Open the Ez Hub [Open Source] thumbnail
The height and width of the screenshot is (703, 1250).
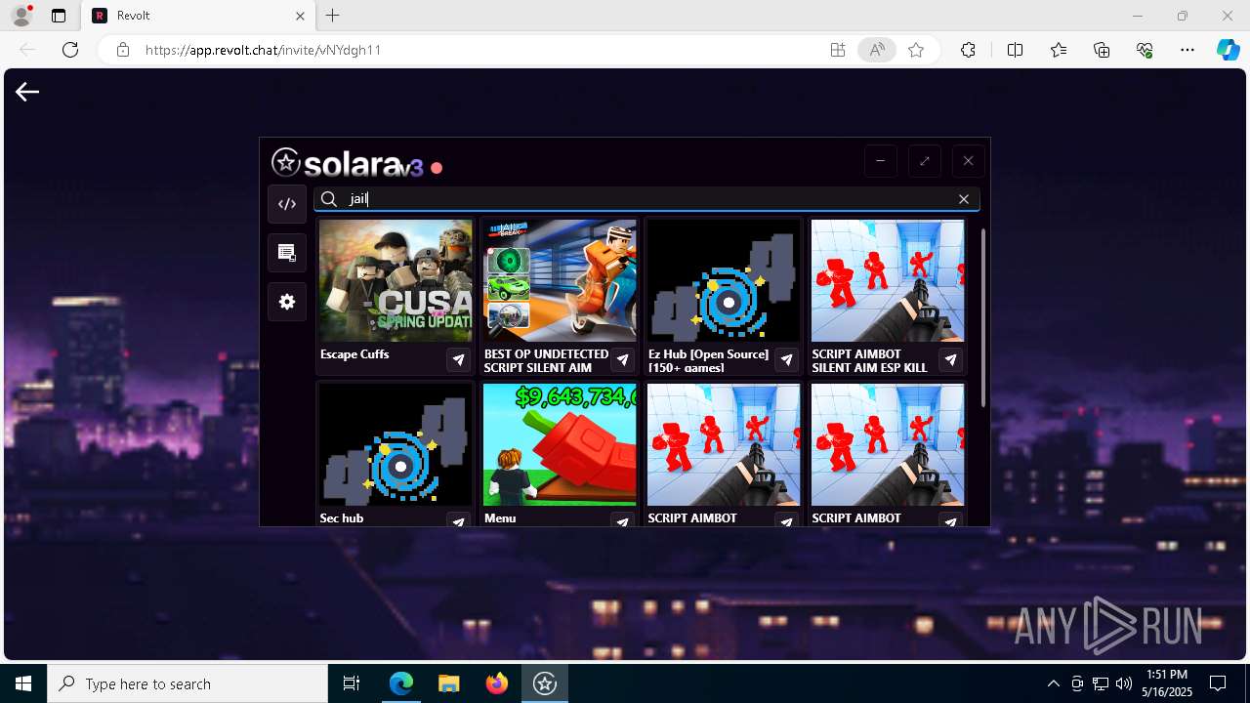tap(724, 280)
